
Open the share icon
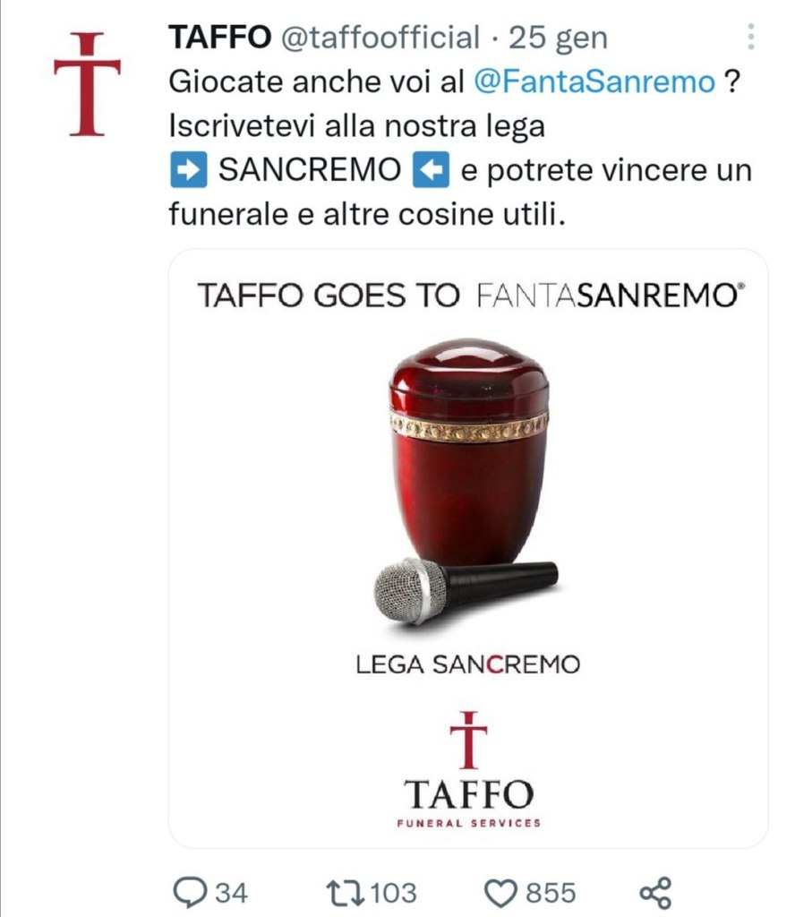[655, 893]
